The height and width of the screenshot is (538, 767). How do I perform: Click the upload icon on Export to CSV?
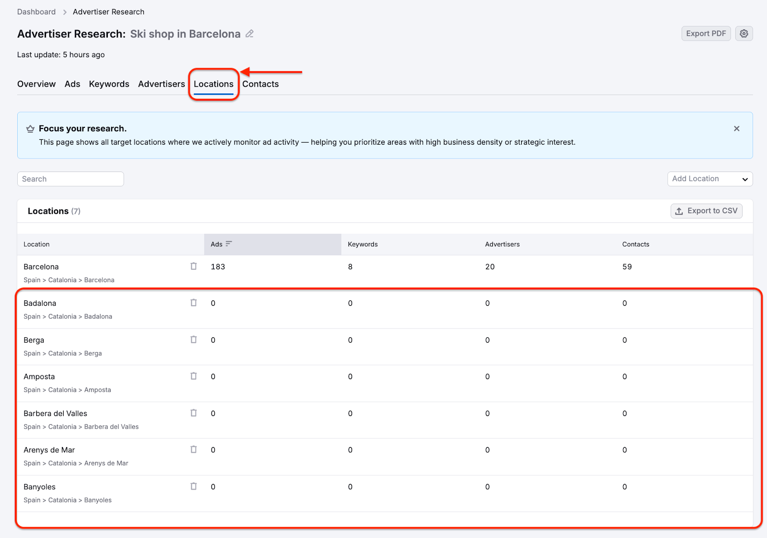click(679, 211)
